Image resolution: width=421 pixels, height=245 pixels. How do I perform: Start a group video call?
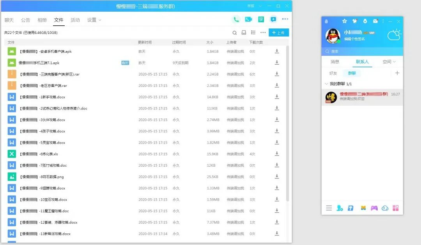(248, 19)
